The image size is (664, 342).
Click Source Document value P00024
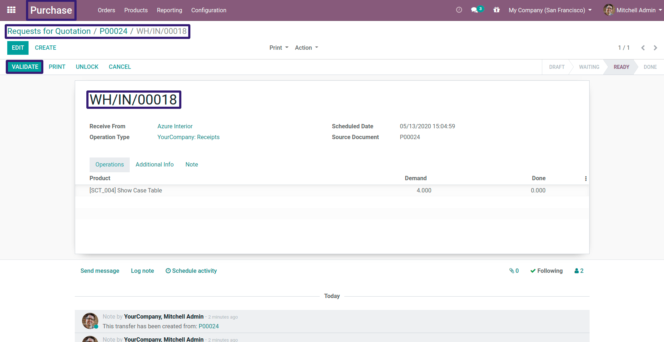pos(410,137)
